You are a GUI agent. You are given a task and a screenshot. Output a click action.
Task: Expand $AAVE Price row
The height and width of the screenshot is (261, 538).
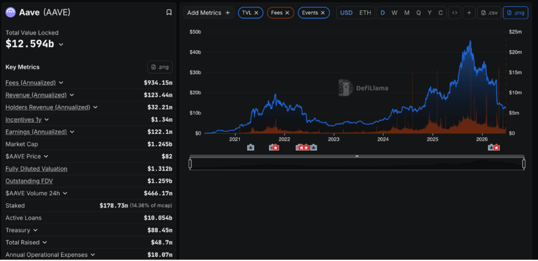46,156
